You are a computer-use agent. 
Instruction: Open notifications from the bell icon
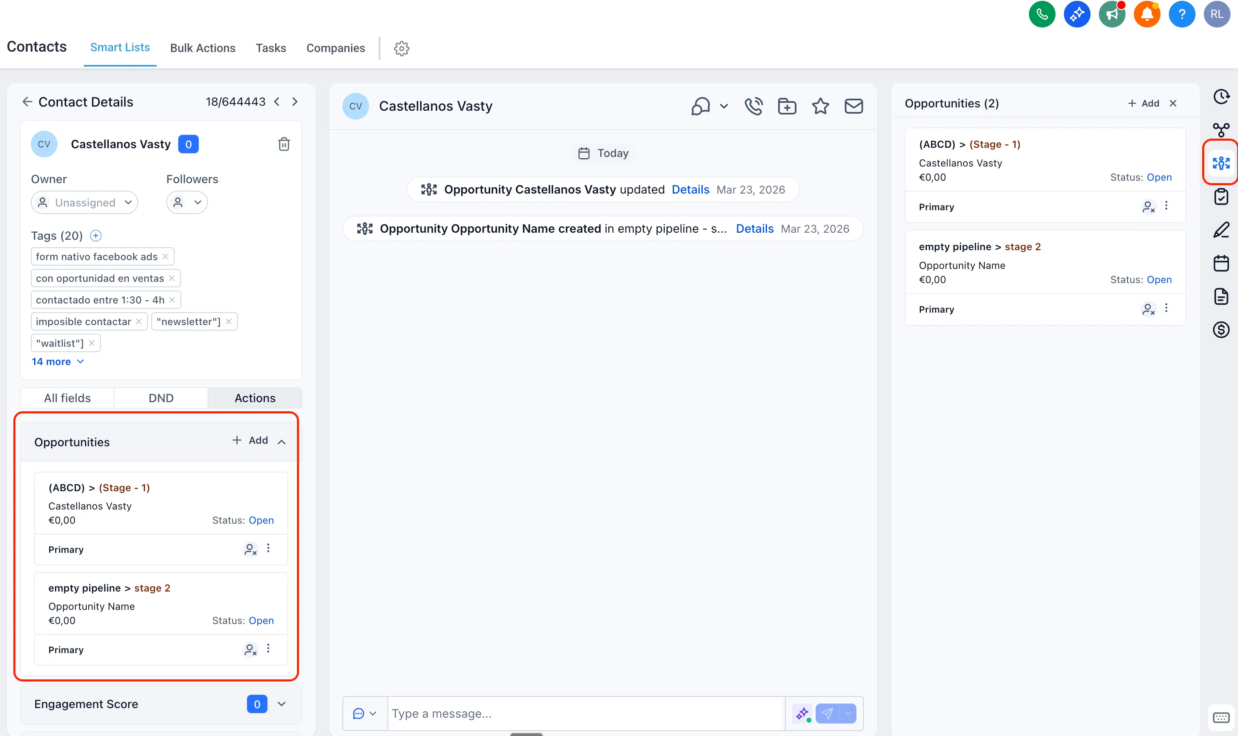pos(1147,14)
